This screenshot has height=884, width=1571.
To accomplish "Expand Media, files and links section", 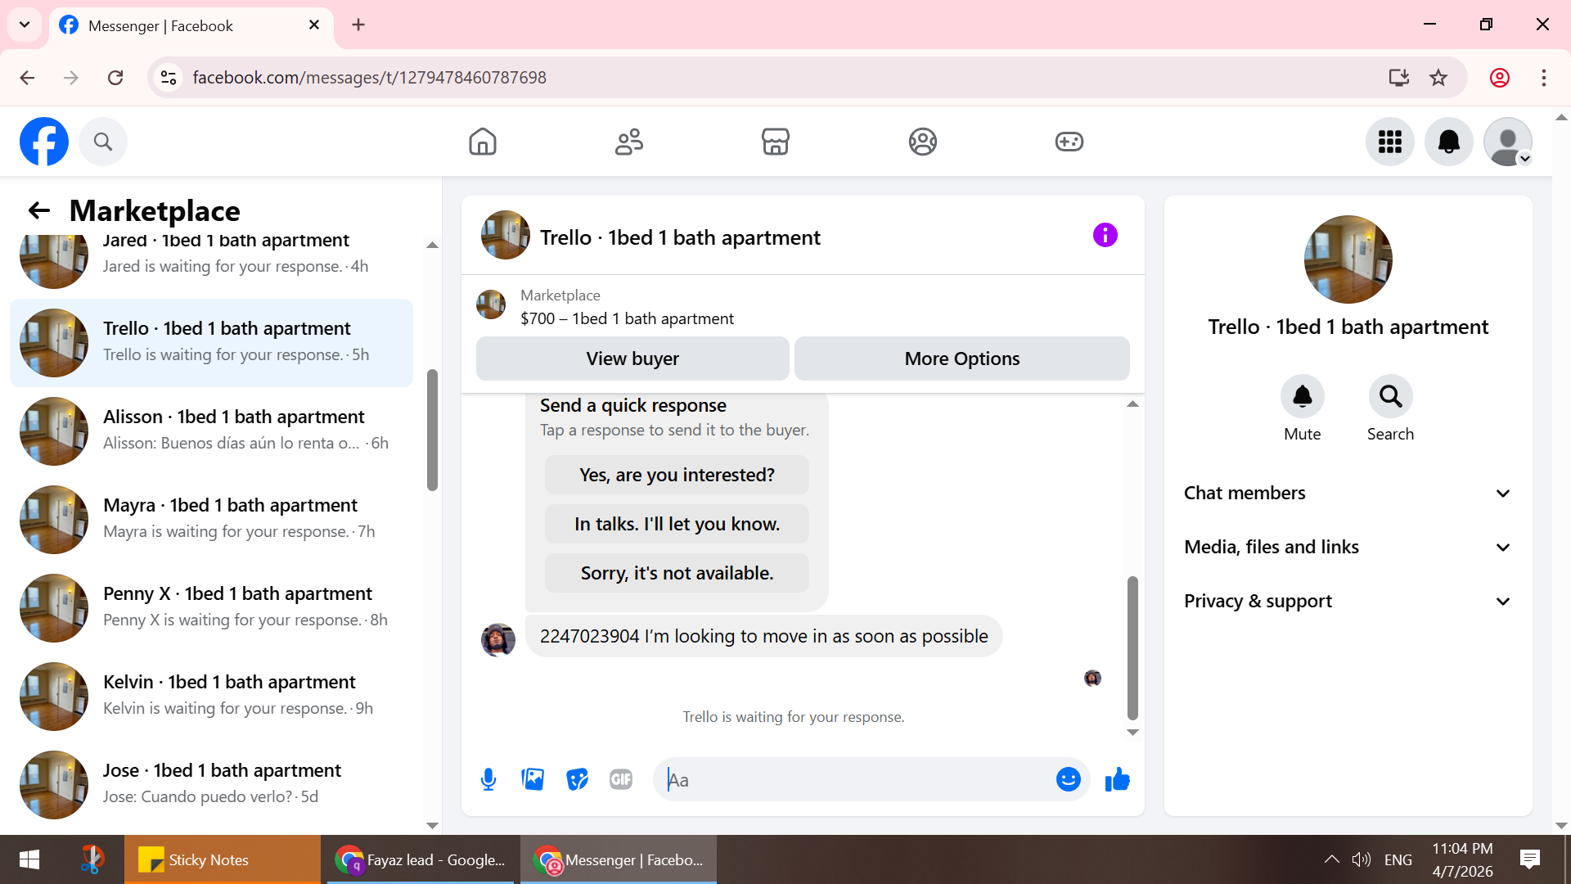I will (x=1348, y=548).
